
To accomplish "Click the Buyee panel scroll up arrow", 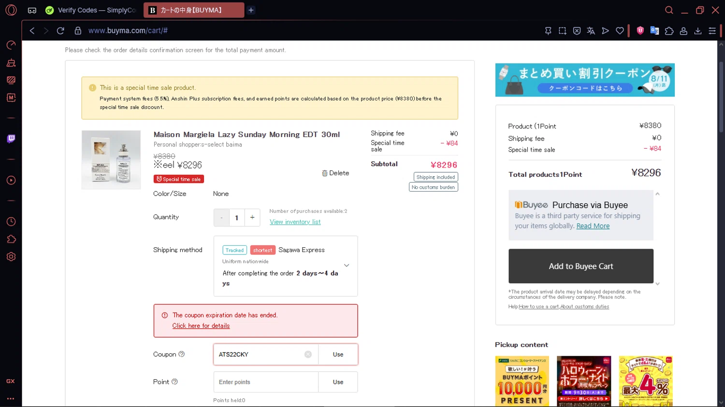I will (x=657, y=194).
